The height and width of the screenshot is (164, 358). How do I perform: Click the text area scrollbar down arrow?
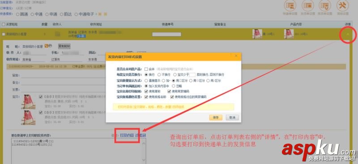[x=144, y=160]
